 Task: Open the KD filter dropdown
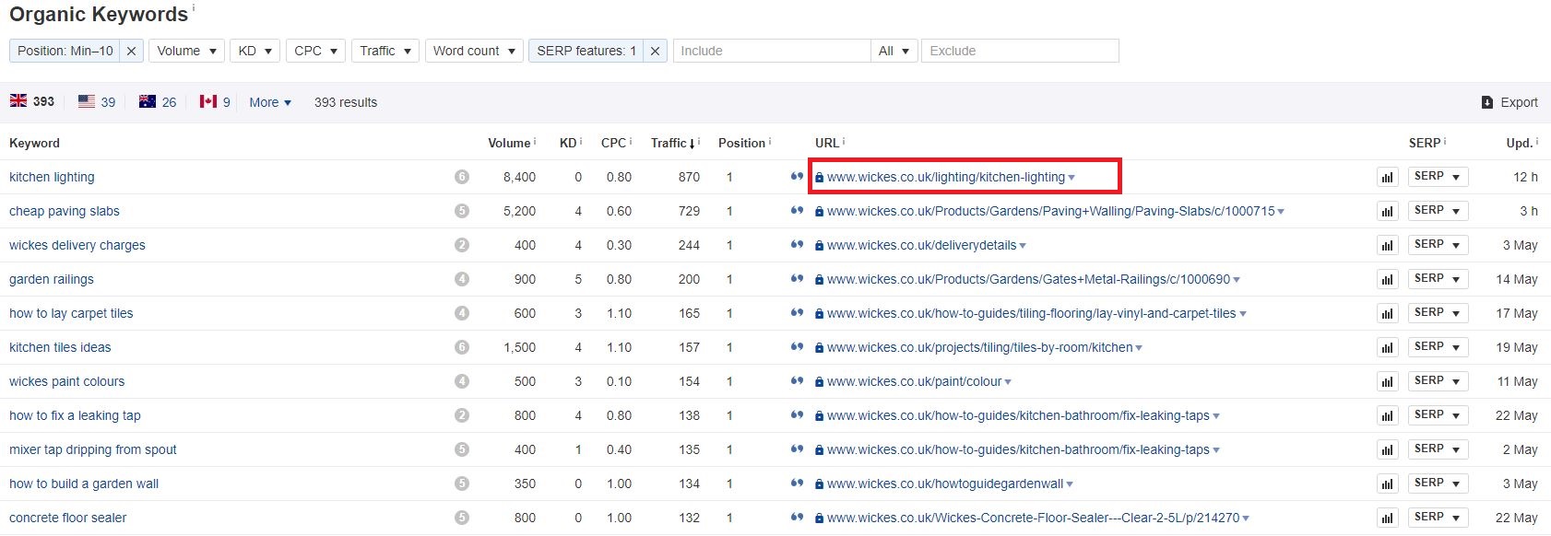pos(255,51)
